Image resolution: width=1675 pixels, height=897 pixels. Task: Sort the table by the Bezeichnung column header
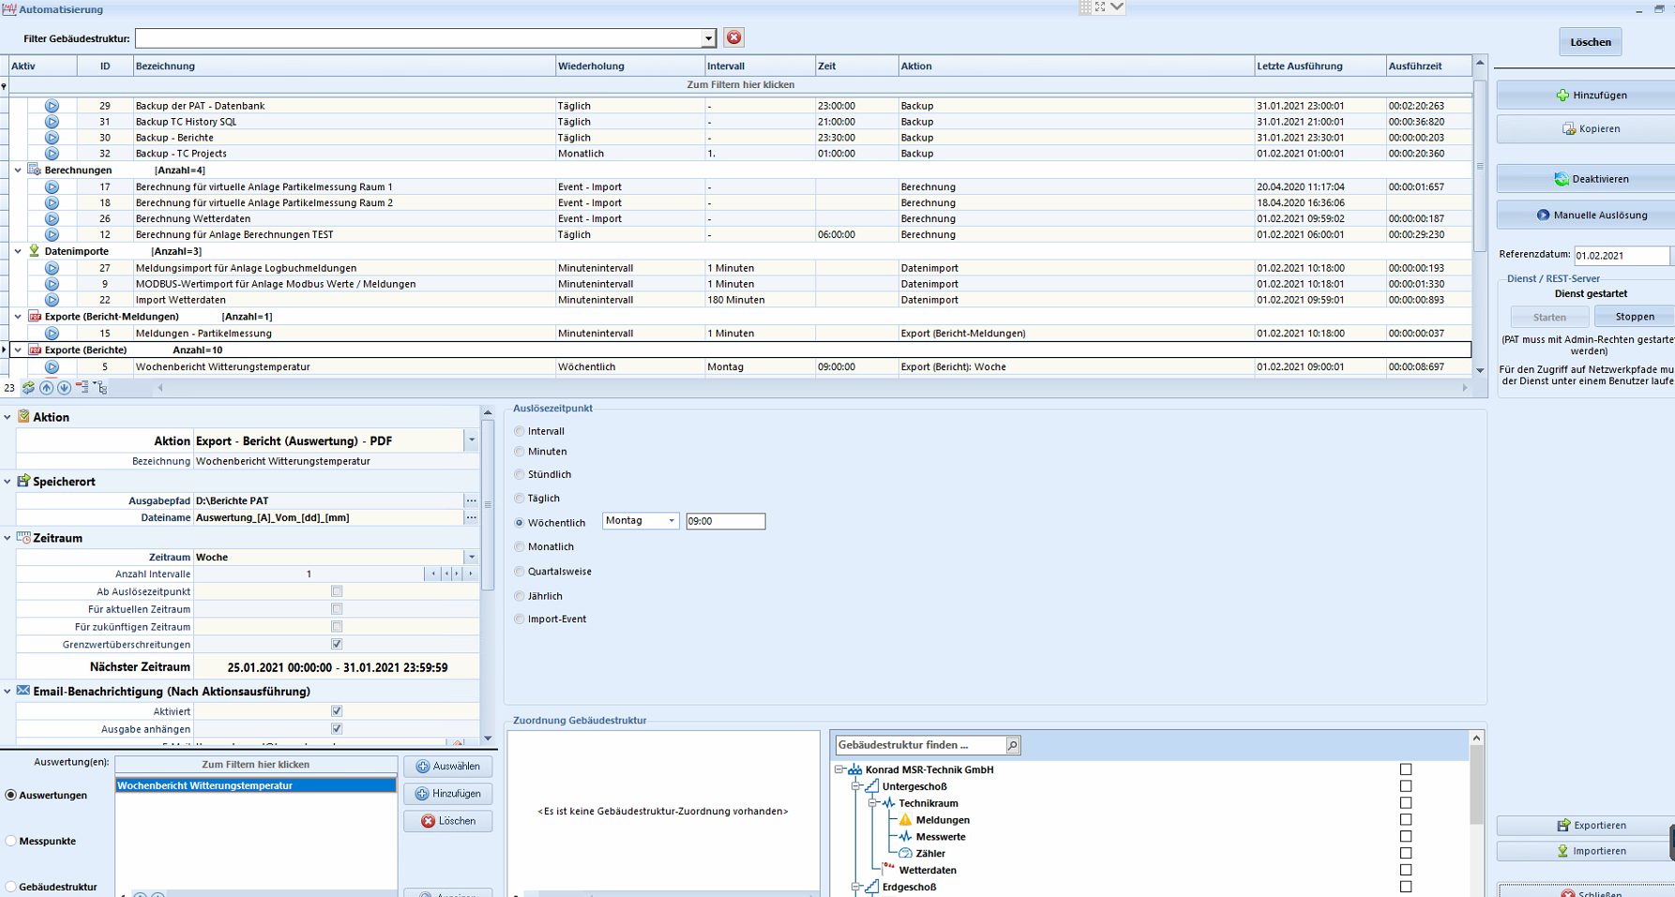(344, 66)
